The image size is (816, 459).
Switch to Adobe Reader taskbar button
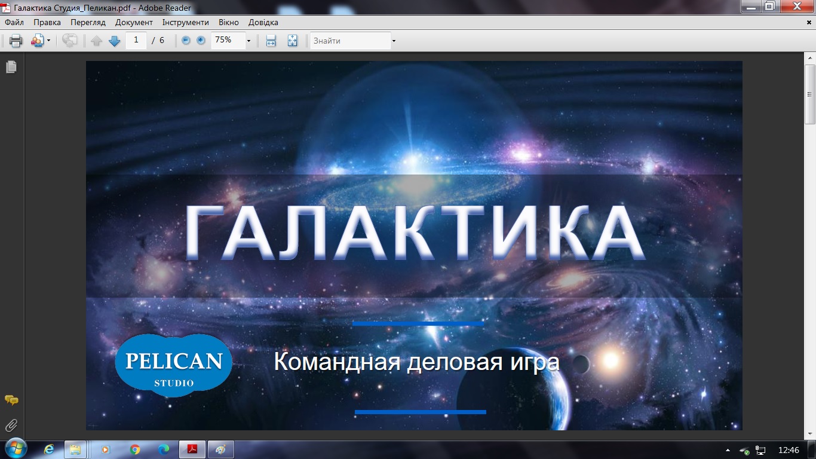pyautogui.click(x=192, y=449)
